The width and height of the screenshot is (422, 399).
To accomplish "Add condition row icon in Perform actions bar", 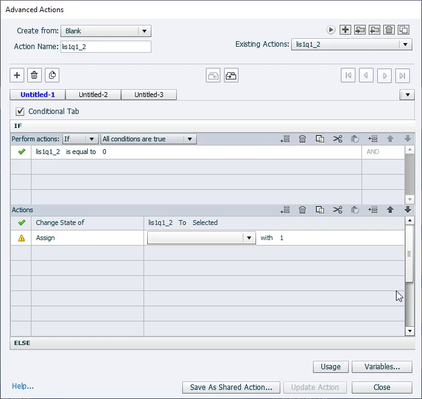I will point(285,139).
